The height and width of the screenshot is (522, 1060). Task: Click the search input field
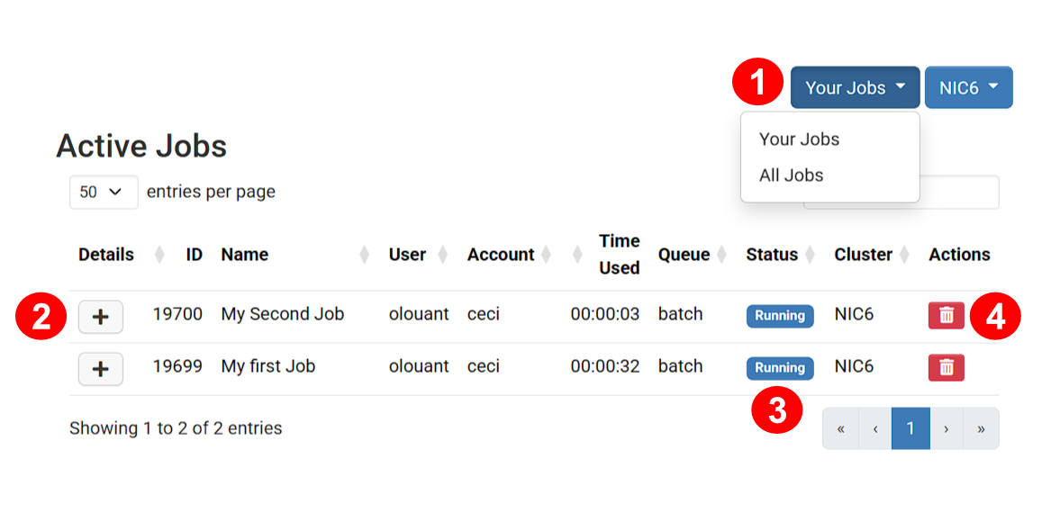click(958, 193)
